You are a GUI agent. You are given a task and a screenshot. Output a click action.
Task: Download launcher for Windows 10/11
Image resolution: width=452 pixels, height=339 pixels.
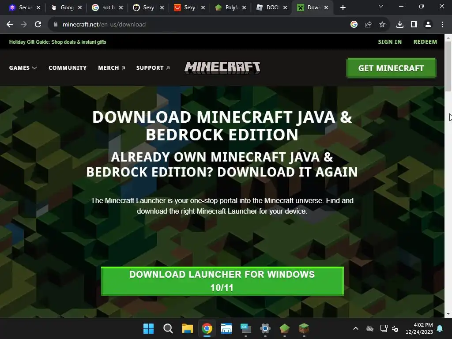[222, 281]
